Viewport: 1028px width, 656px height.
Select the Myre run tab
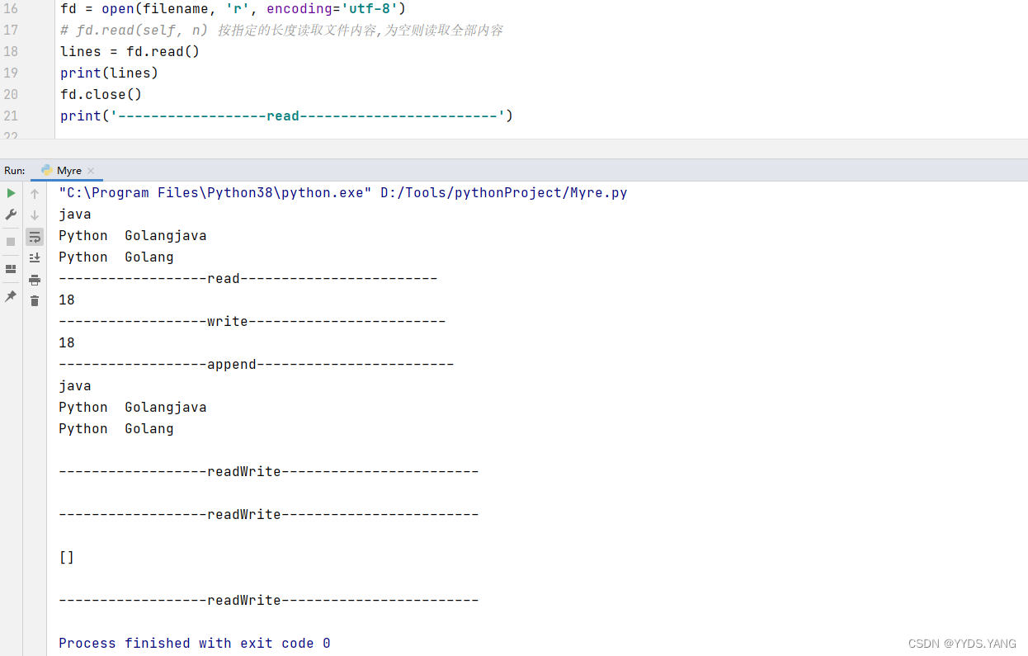(x=68, y=171)
